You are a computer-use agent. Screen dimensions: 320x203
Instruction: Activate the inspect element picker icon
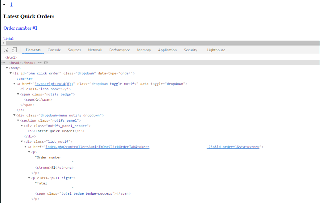pyautogui.click(x=6, y=50)
